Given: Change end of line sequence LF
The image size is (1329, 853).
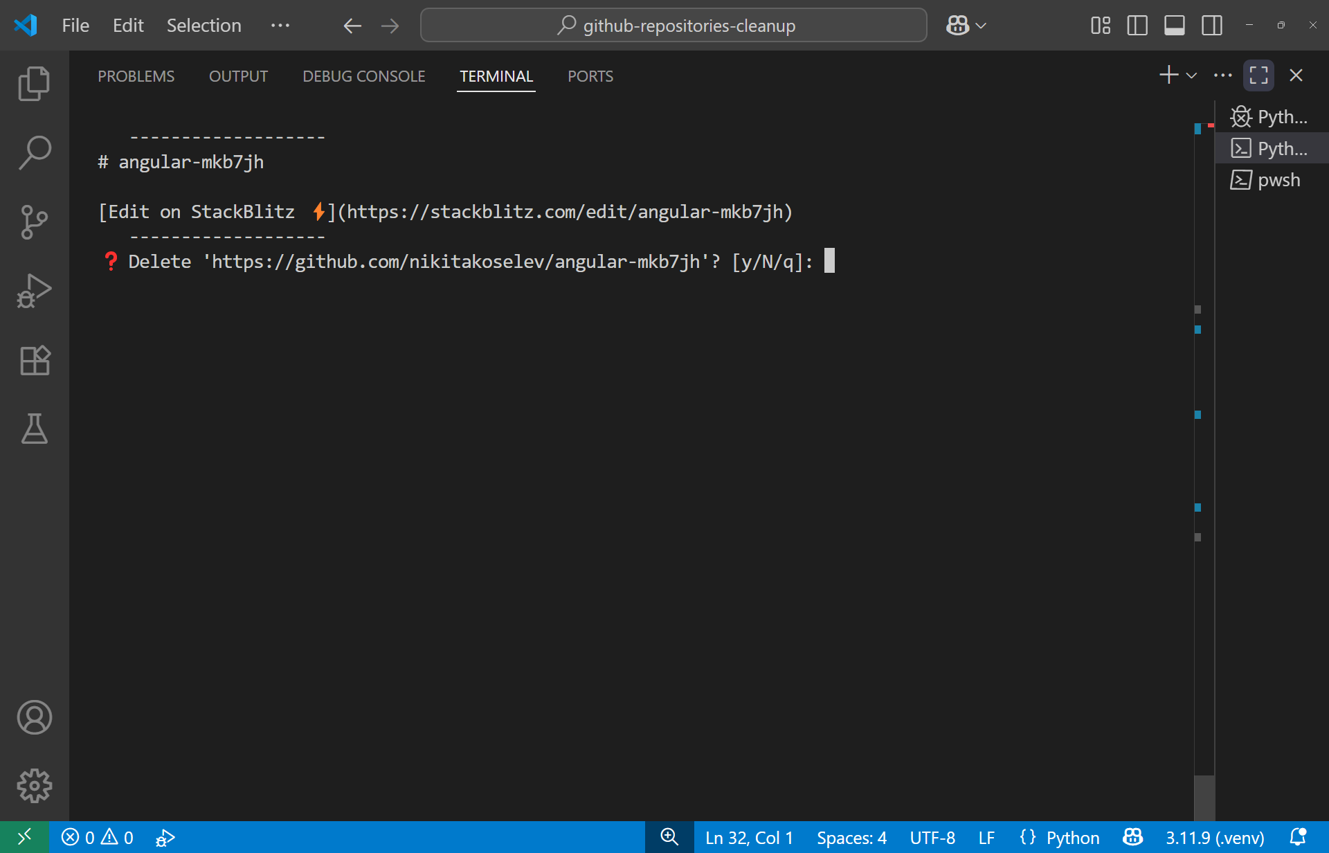Looking at the screenshot, I should click(986, 838).
